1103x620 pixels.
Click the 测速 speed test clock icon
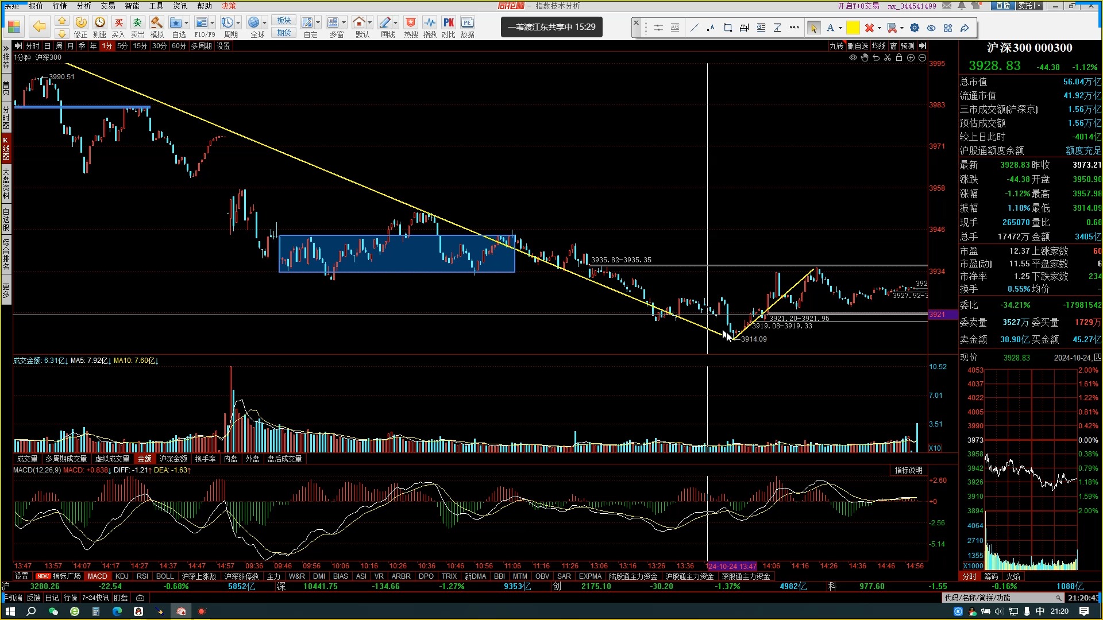(x=99, y=26)
